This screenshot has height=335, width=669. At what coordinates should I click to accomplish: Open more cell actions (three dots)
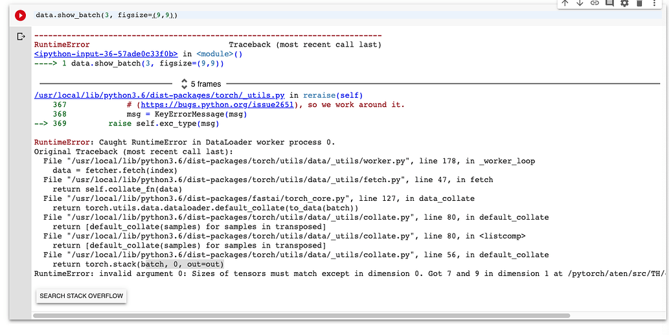654,3
